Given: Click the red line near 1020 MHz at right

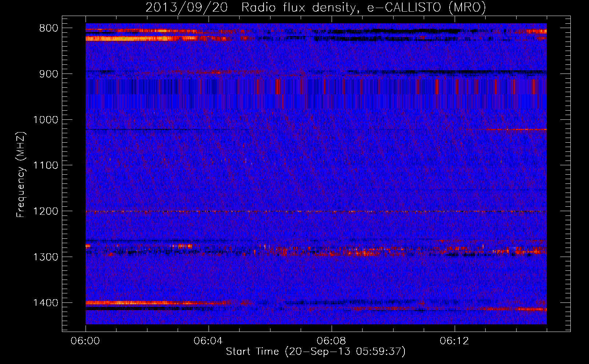Looking at the screenshot, I should coord(510,129).
